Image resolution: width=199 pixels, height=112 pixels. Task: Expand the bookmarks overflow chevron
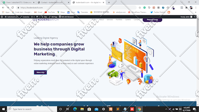click(x=195, y=12)
